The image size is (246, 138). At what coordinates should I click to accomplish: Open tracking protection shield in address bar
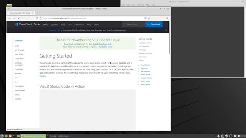point(37,18)
